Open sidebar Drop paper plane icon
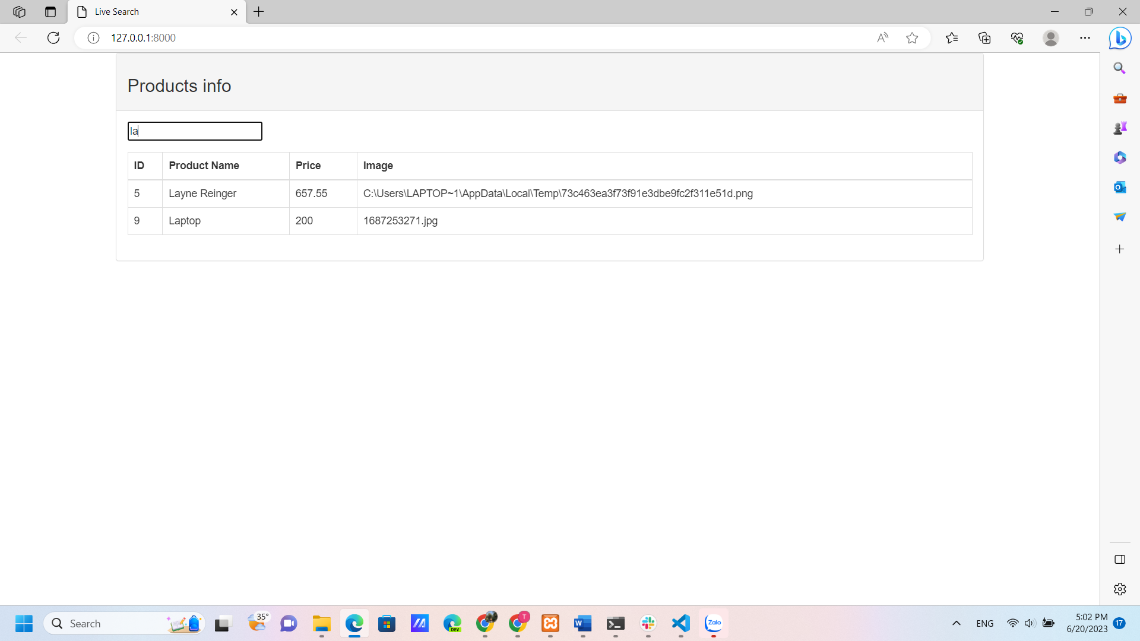 click(x=1120, y=217)
